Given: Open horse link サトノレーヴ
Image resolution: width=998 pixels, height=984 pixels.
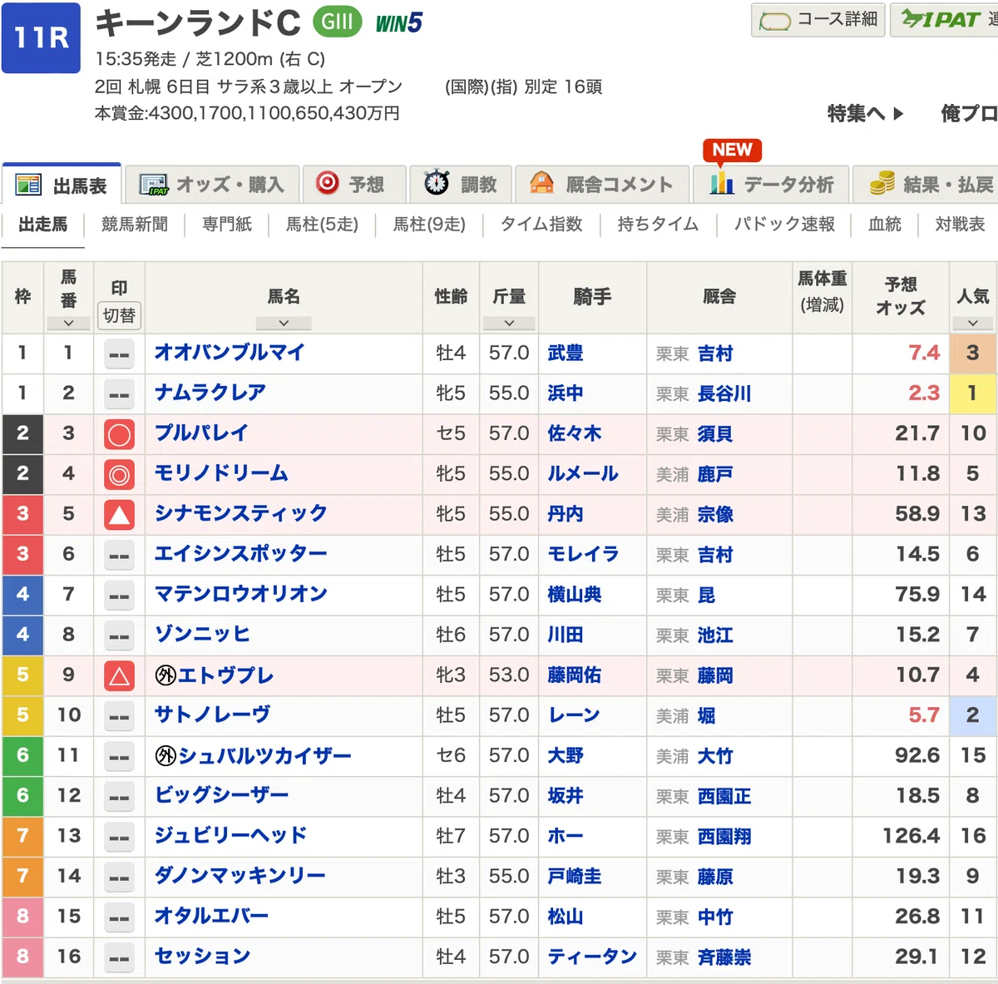Looking at the screenshot, I should point(212,715).
